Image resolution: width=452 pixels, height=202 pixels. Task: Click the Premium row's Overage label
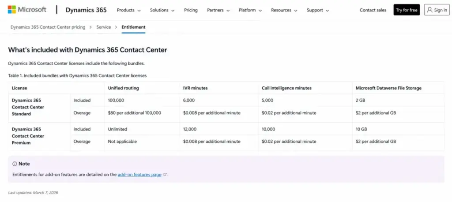coord(82,142)
